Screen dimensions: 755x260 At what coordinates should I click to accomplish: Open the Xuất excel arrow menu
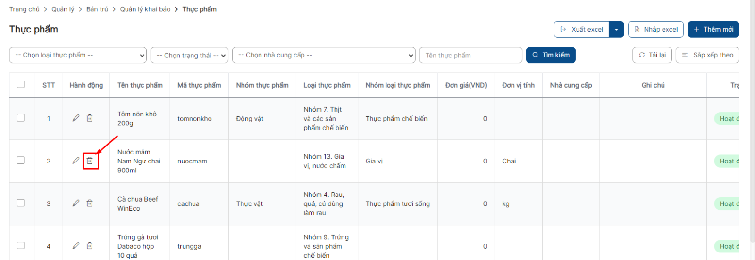(x=616, y=29)
